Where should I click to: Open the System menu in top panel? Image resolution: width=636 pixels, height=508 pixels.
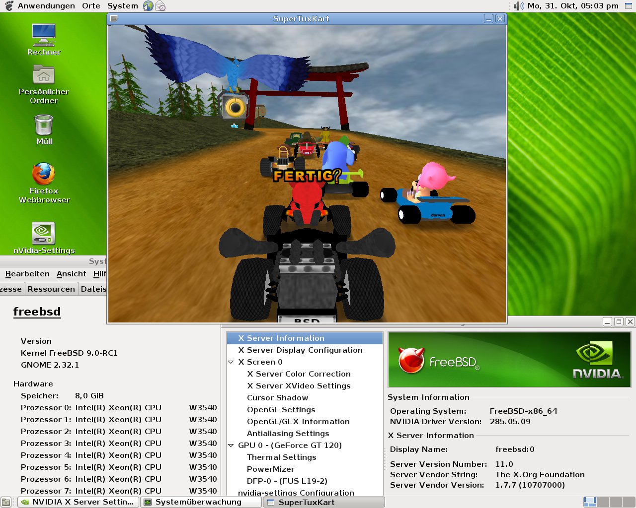pyautogui.click(x=122, y=6)
